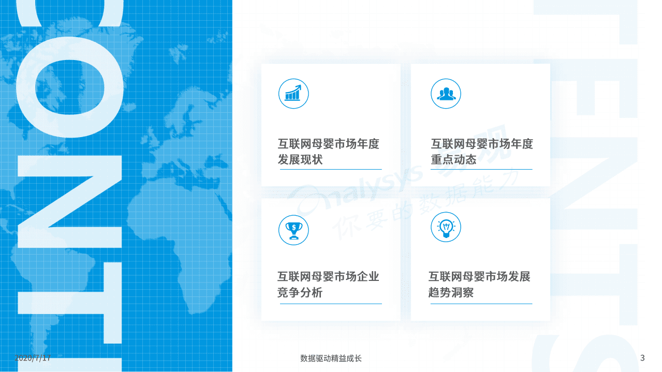Click the bar chart growth icon
The image size is (662, 372).
pyautogui.click(x=293, y=94)
